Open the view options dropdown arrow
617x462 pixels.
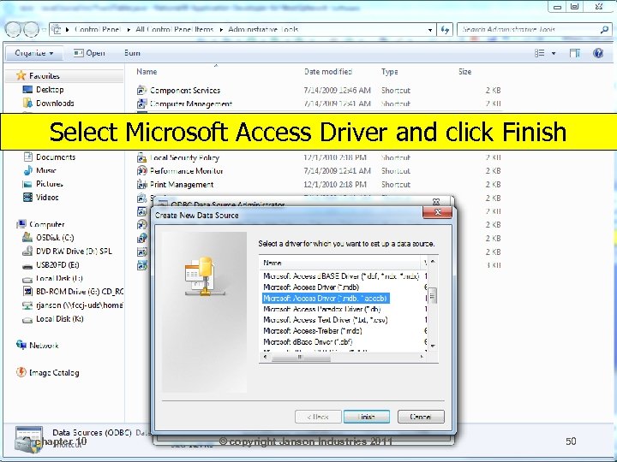click(x=554, y=53)
